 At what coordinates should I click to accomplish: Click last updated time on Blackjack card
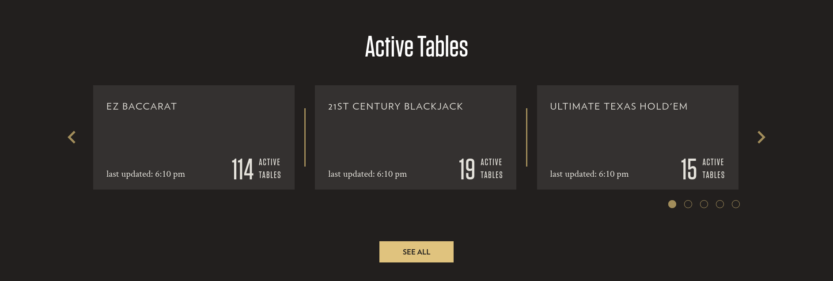click(x=367, y=174)
